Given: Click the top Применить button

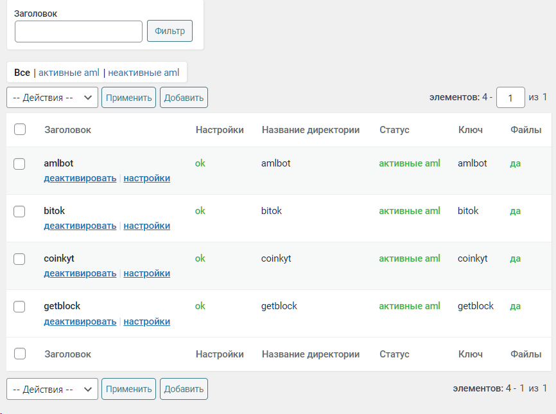Looking at the screenshot, I should pyautogui.click(x=128, y=98).
